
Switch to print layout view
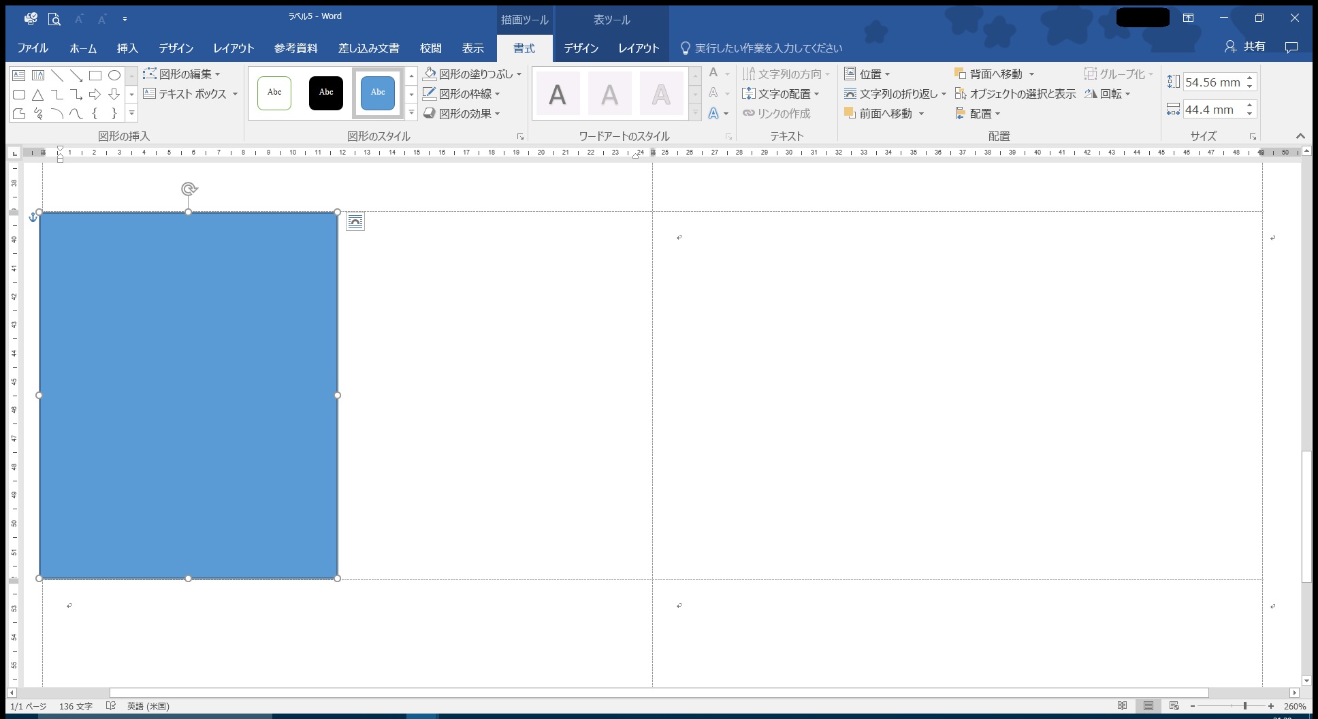click(x=1148, y=706)
